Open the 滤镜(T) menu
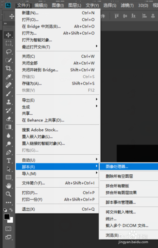This screenshot has height=248, width=158. pos(127,5)
